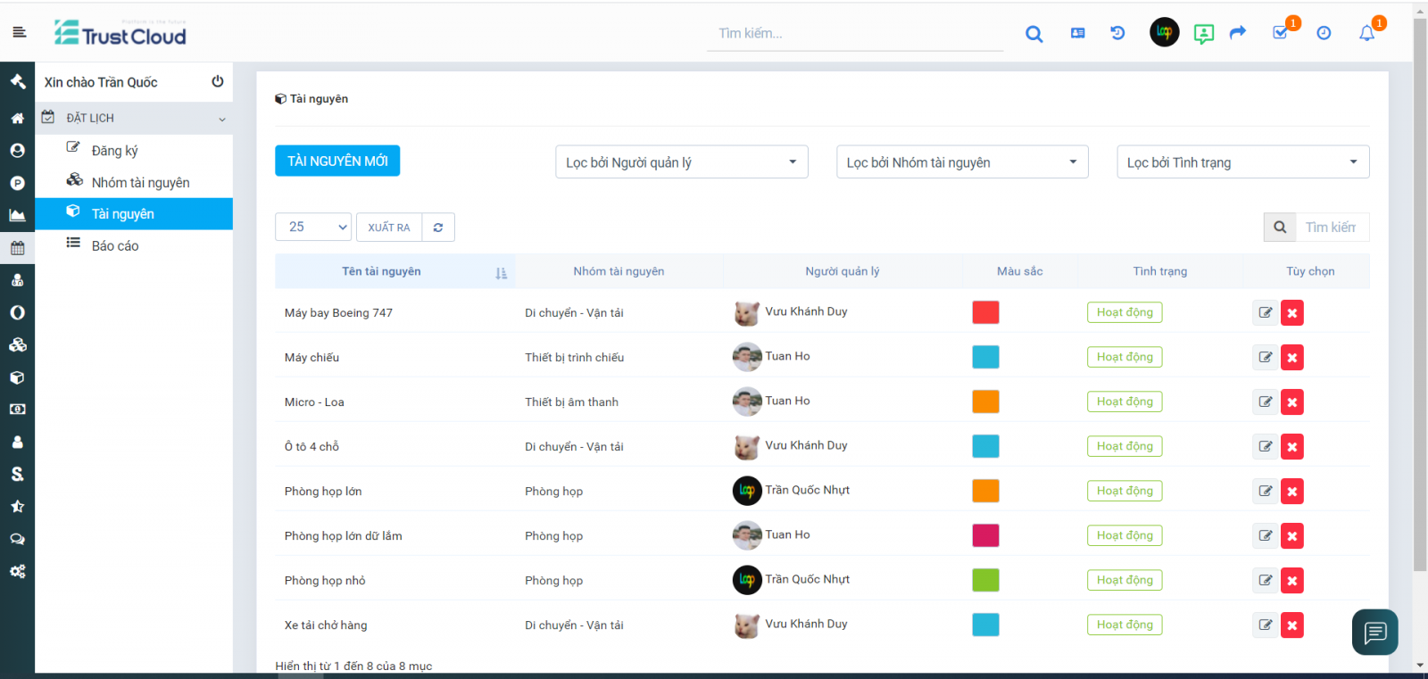Open Lọc bởi Người quản lý dropdown
The image size is (1428, 679).
point(681,162)
